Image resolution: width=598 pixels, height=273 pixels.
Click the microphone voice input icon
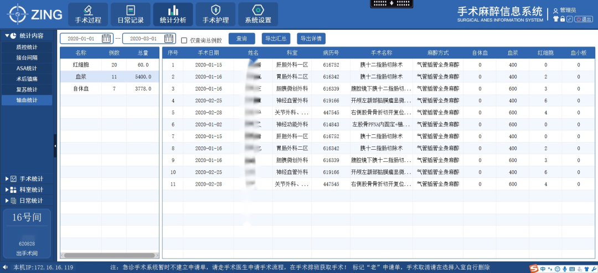(564, 269)
